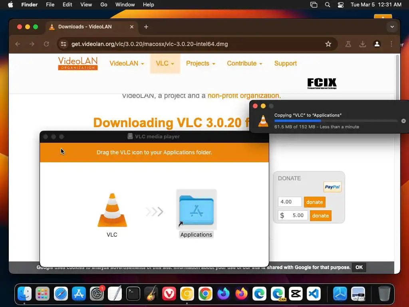Open the Help menu
Image resolution: width=409 pixels, height=307 pixels.
[x=149, y=5]
